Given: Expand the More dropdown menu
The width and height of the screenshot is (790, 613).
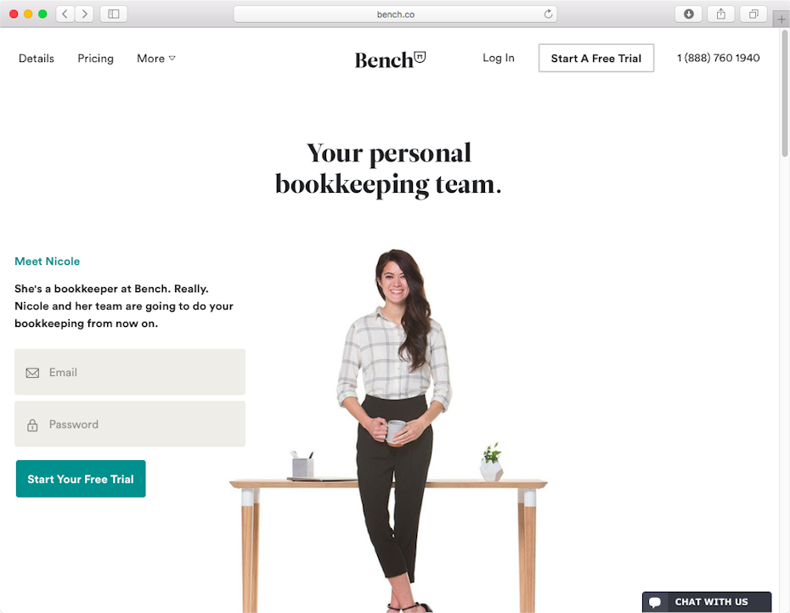Looking at the screenshot, I should pos(156,59).
